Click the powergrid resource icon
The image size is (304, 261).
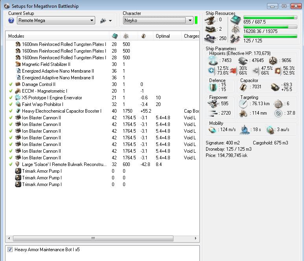(x=236, y=29)
